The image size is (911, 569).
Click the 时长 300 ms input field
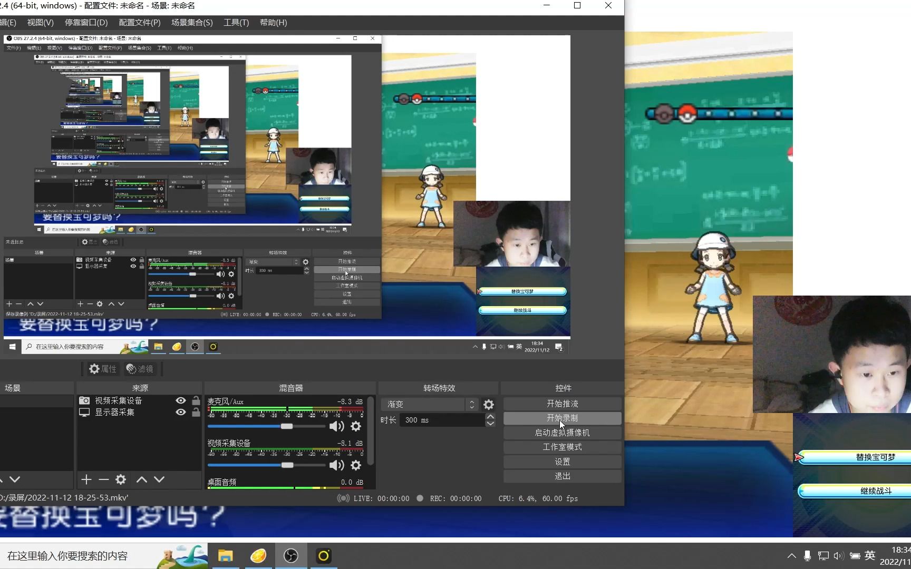(x=442, y=420)
